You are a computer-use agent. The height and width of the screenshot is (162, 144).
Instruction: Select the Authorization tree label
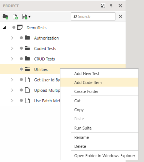46,38
